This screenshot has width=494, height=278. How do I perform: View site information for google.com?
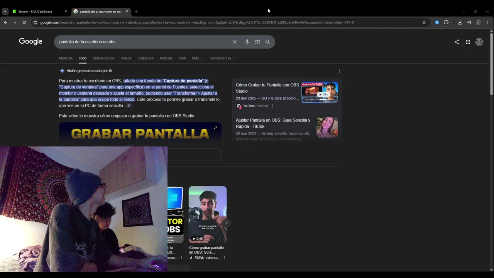point(35,22)
